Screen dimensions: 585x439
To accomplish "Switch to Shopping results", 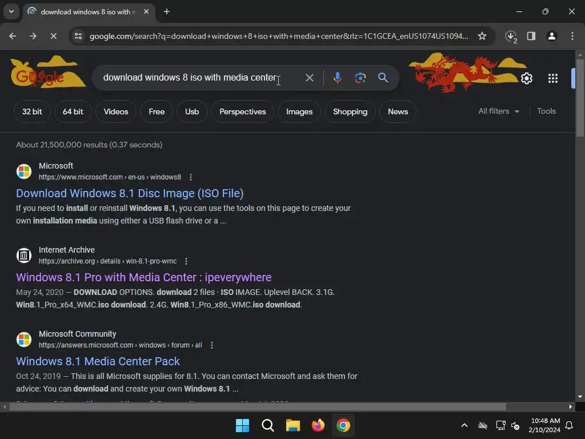I will click(350, 111).
